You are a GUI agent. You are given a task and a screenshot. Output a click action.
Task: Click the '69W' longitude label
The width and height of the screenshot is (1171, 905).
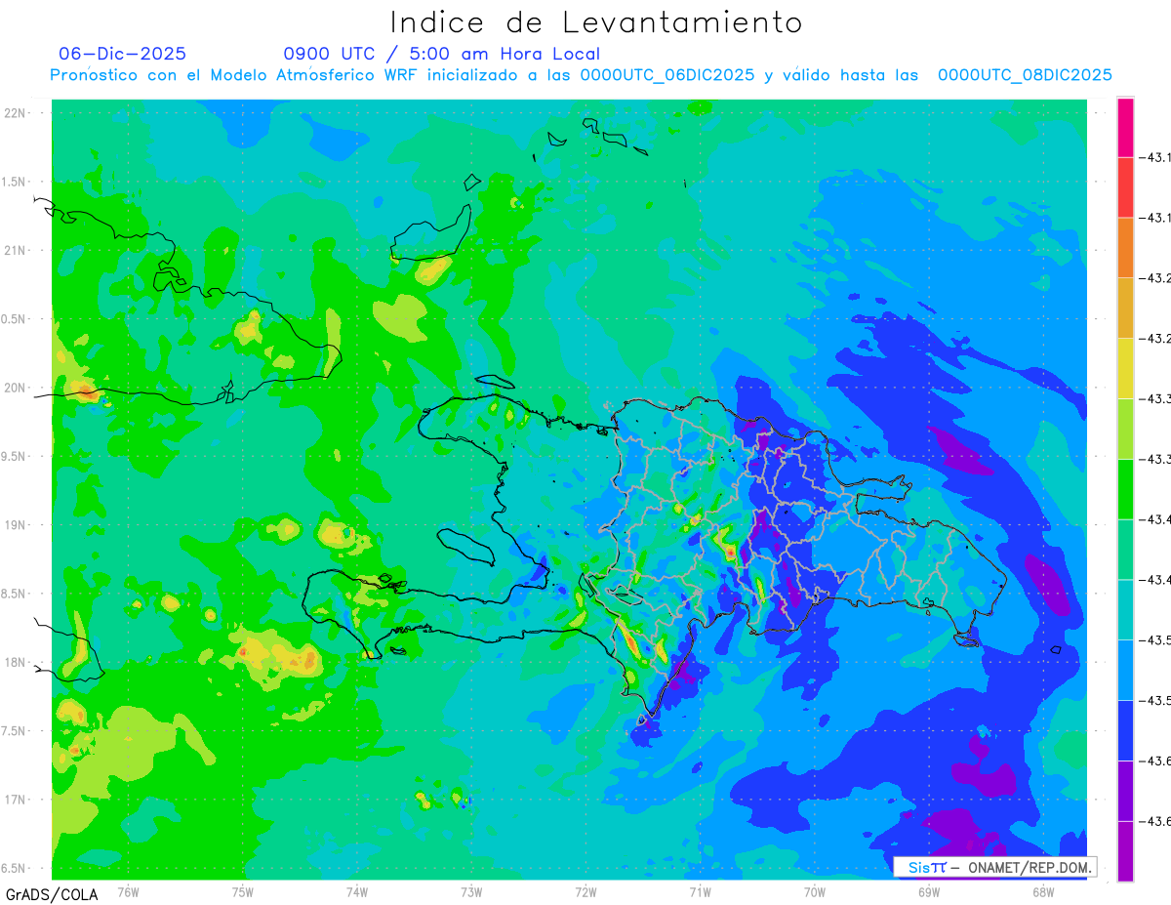click(x=929, y=891)
